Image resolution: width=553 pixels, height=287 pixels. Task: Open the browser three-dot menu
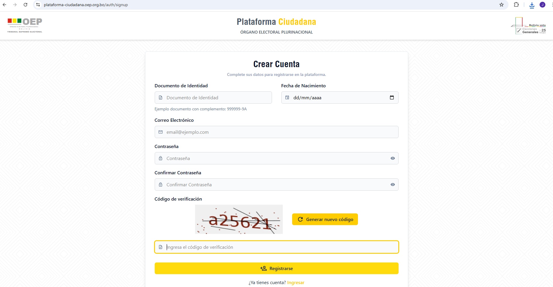pos(552,5)
